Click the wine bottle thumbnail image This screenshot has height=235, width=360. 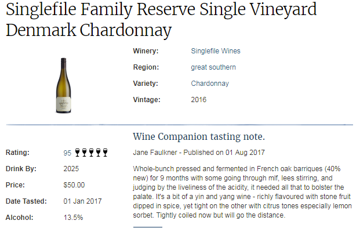(64, 85)
